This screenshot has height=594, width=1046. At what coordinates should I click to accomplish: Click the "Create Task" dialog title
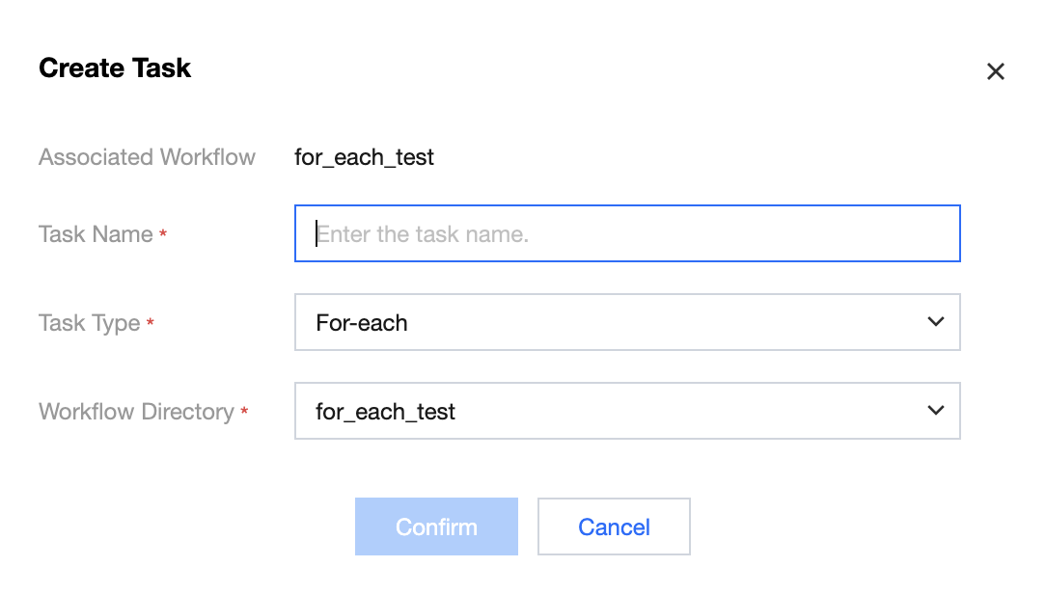[115, 68]
